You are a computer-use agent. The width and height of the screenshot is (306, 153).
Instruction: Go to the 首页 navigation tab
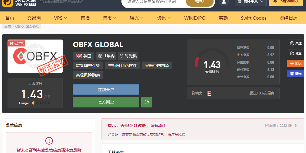click(x=10, y=18)
